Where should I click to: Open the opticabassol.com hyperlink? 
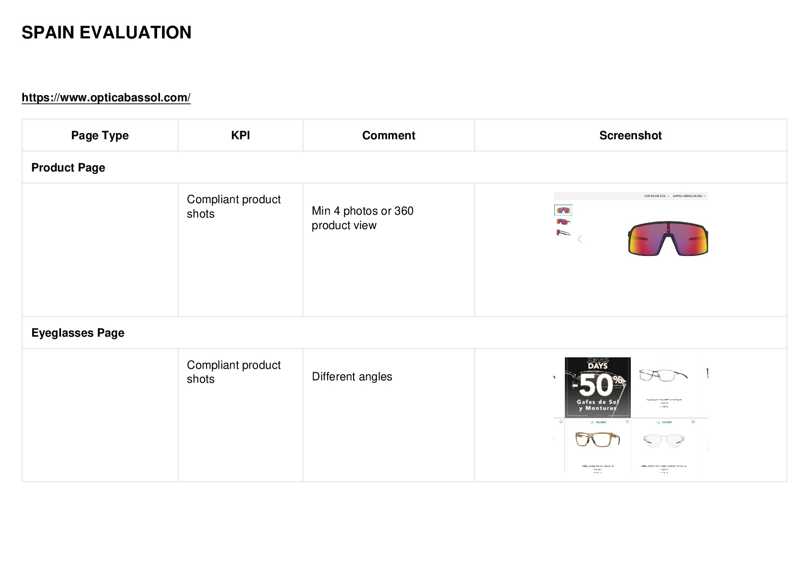(106, 97)
